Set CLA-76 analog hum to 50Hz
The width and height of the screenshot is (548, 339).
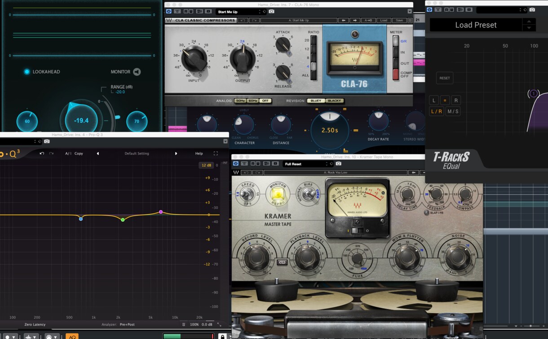coord(240,101)
